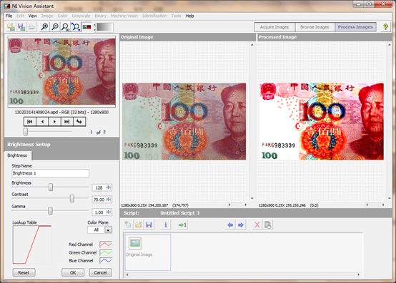Click the Open Image toolbar icon
Screen dimensions: 396x283
(x=11, y=26)
